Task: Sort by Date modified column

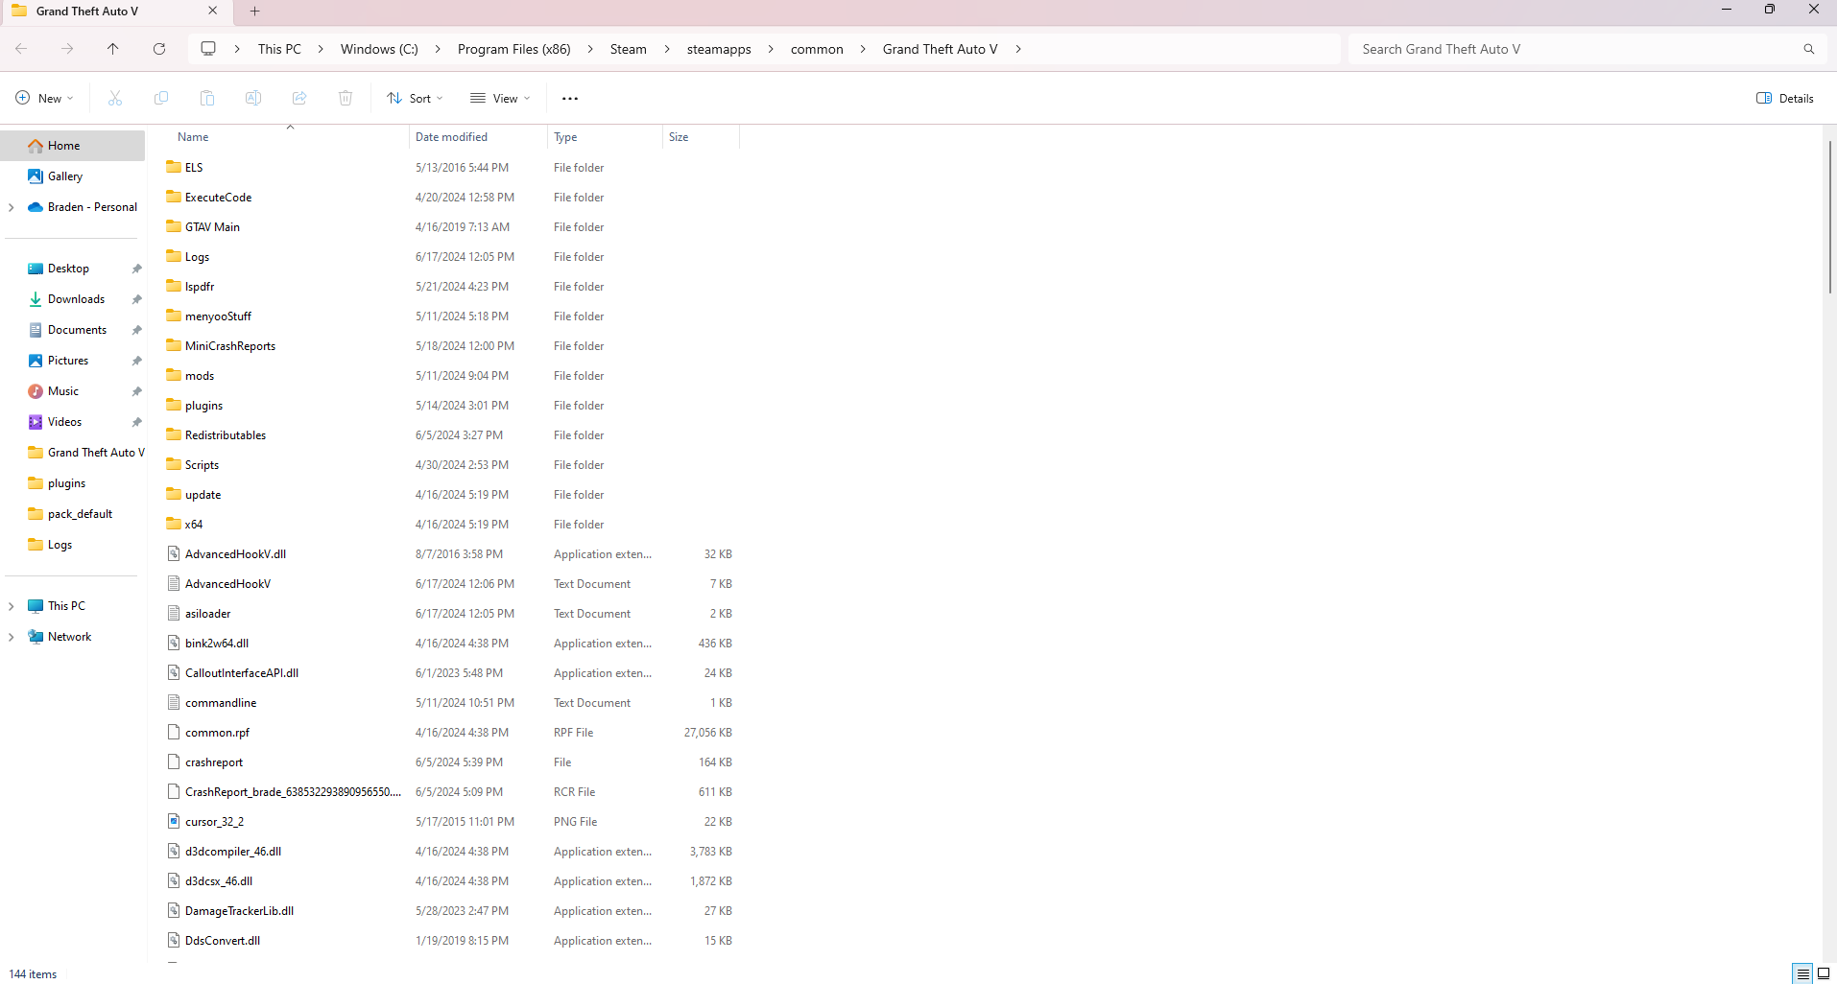Action: (477, 137)
